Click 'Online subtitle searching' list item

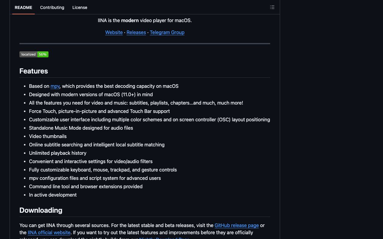(x=97, y=145)
